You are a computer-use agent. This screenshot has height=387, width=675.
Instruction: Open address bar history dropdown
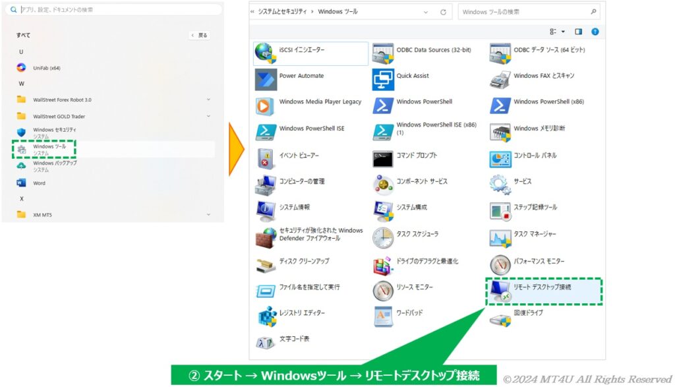[426, 12]
